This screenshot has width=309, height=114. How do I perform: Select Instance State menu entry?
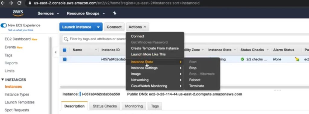pyautogui.click(x=155, y=62)
